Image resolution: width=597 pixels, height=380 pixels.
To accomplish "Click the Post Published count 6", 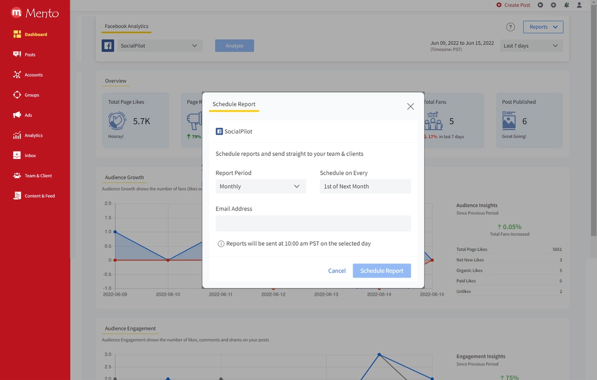I will [524, 121].
